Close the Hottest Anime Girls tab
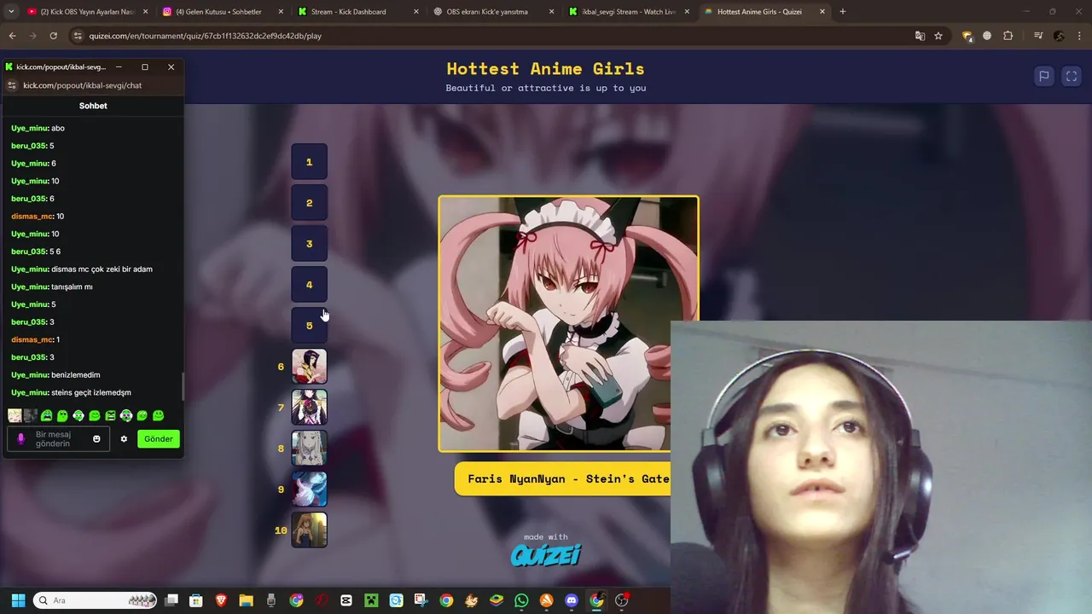 click(x=822, y=12)
